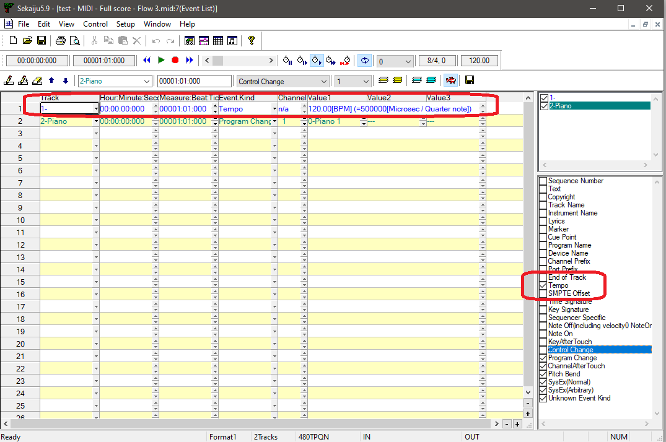Expand the dropdown showing 0 in transport bar
Viewport: 666px width, 442px height.
click(408, 61)
